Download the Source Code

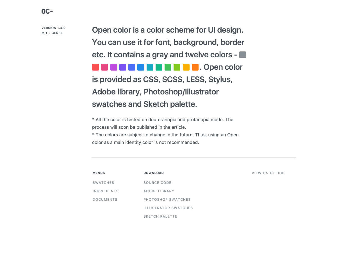(x=157, y=183)
